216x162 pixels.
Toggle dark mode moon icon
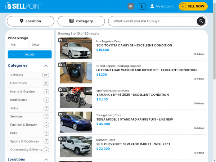click(142, 6)
